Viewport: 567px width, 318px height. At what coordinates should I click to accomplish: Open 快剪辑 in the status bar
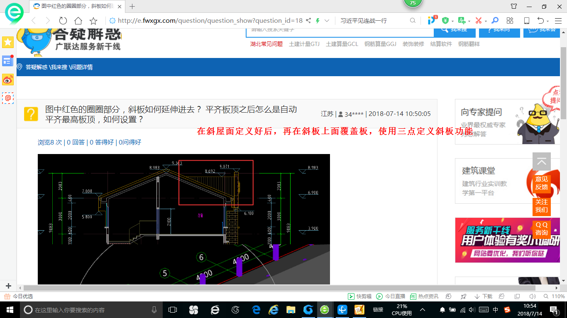[360, 296]
